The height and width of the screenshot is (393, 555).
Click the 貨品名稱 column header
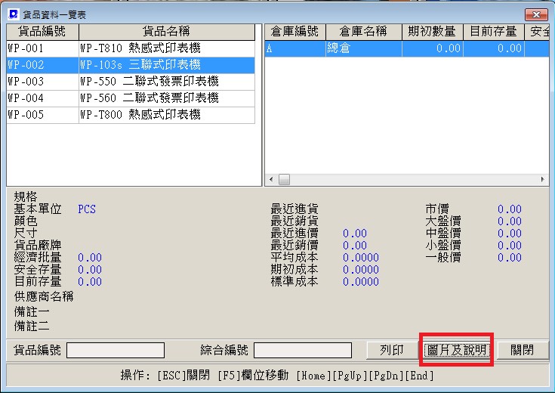point(167,32)
